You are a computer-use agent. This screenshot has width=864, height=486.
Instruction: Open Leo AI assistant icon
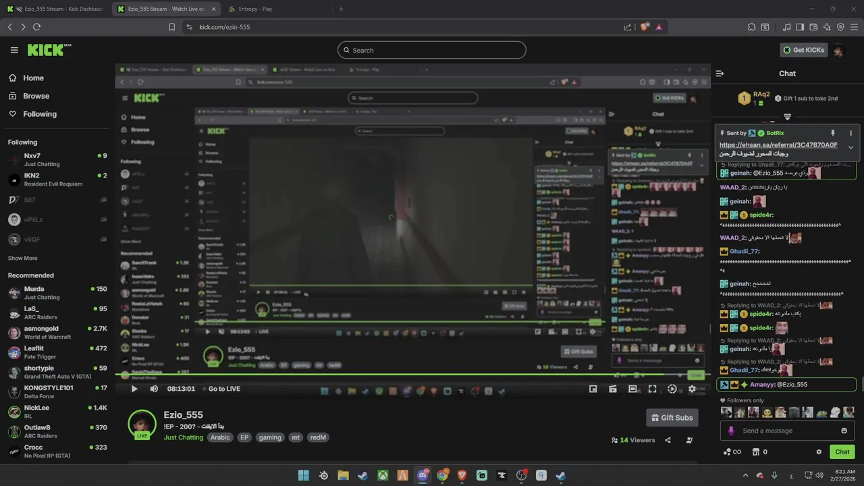click(x=827, y=27)
